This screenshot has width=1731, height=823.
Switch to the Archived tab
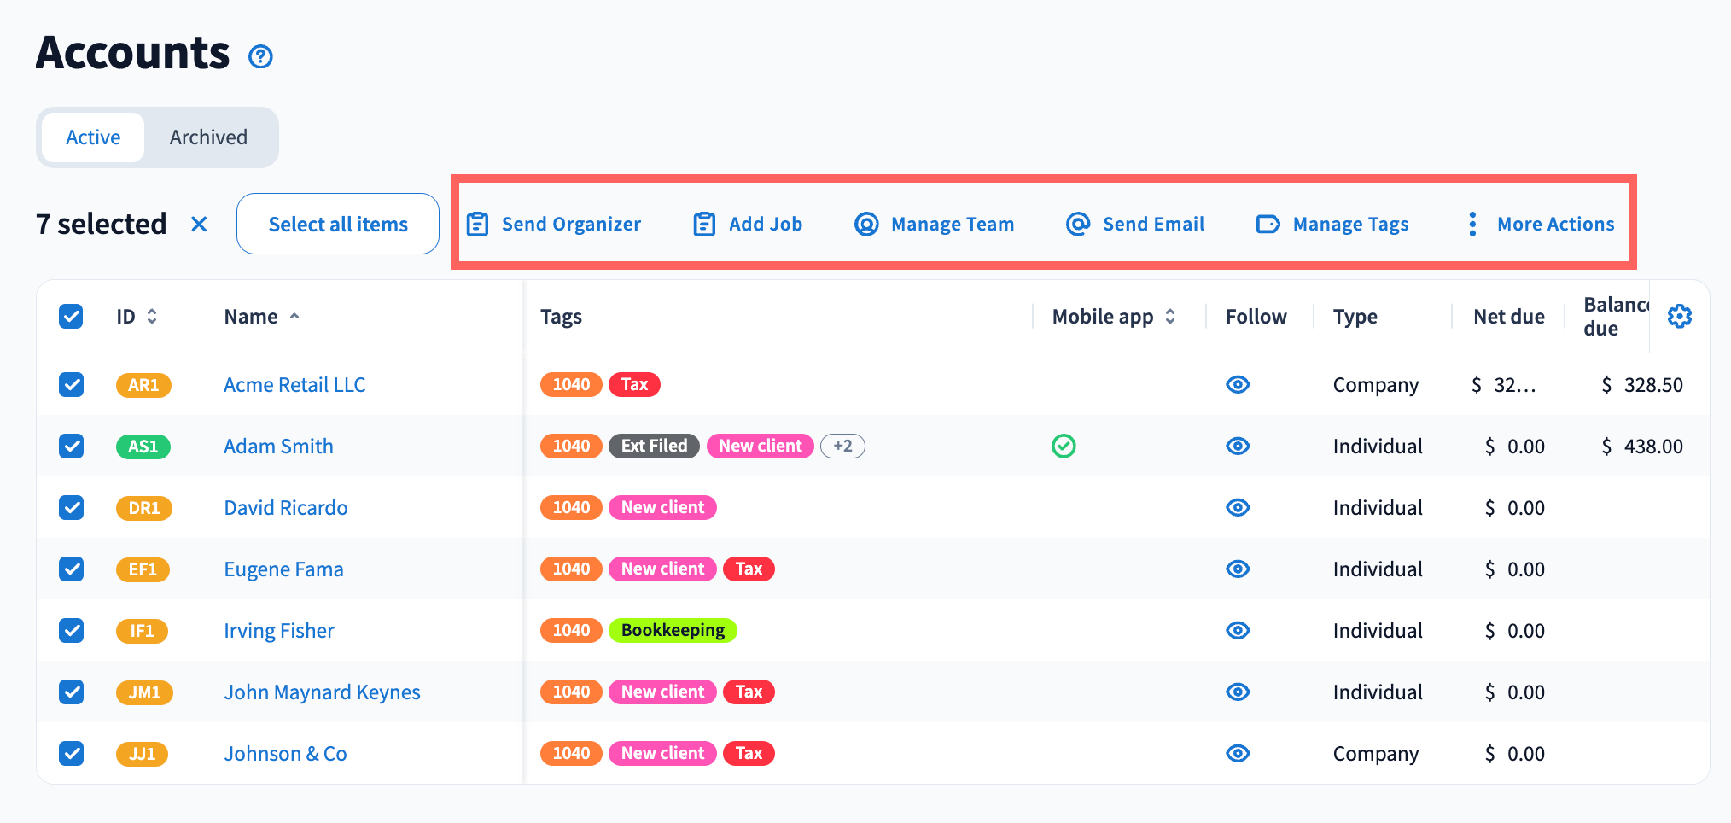coord(208,137)
